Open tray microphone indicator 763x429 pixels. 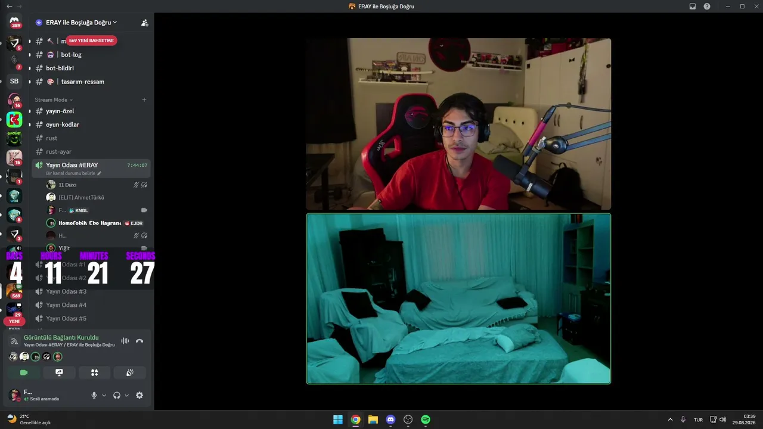[683, 419]
